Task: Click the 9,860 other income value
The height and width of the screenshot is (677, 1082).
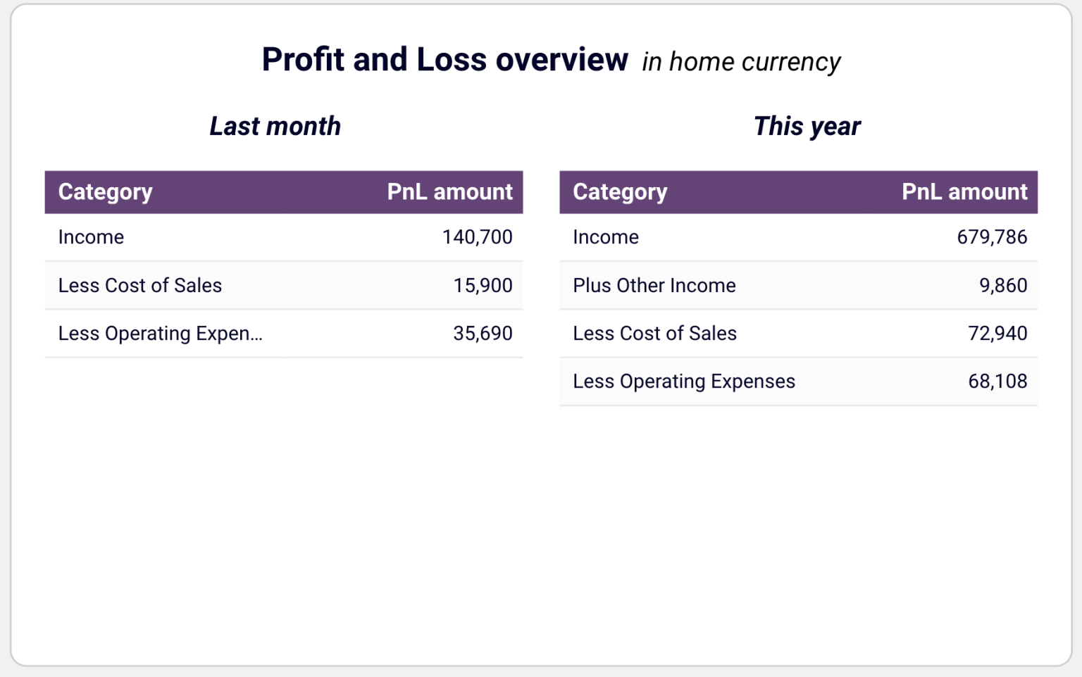Action: 1003,286
